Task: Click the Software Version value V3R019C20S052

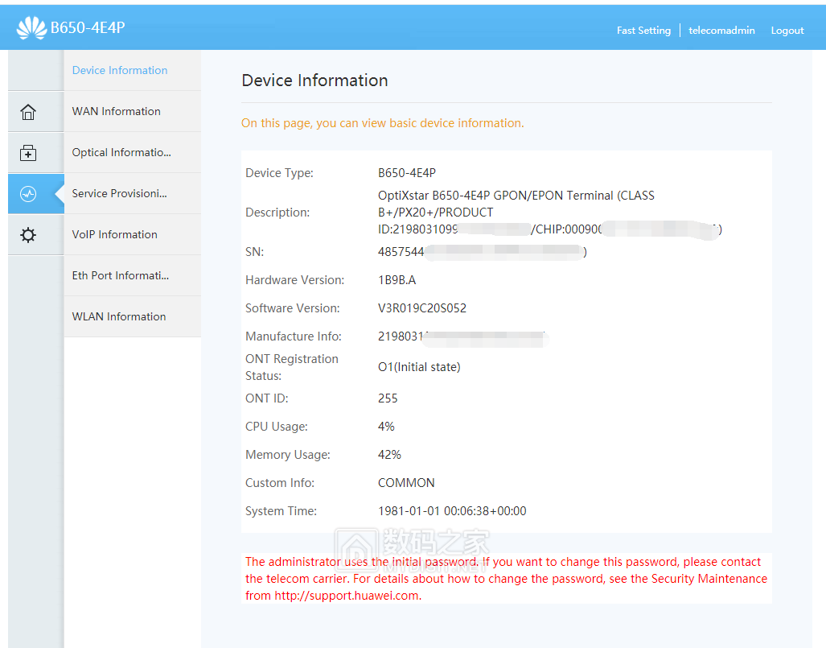Action: click(x=422, y=308)
